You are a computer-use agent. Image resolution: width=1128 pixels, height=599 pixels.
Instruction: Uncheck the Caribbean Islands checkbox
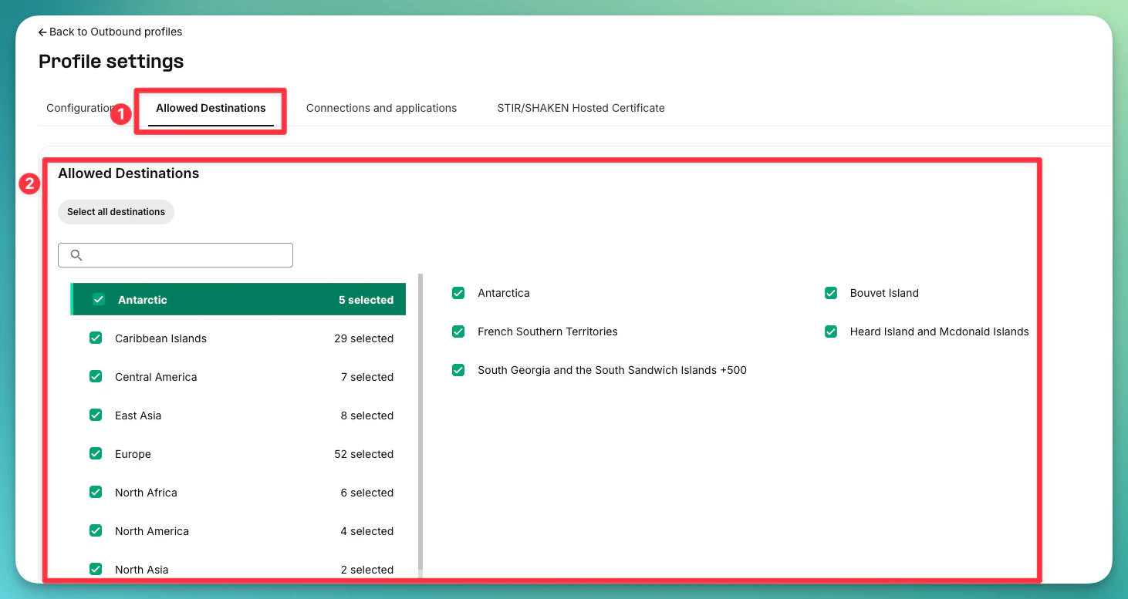[x=95, y=338]
